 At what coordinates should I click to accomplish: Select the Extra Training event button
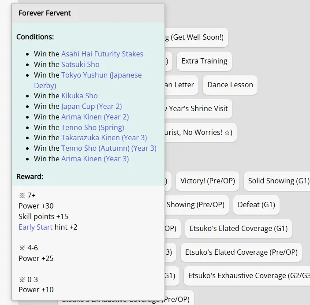[x=204, y=61]
